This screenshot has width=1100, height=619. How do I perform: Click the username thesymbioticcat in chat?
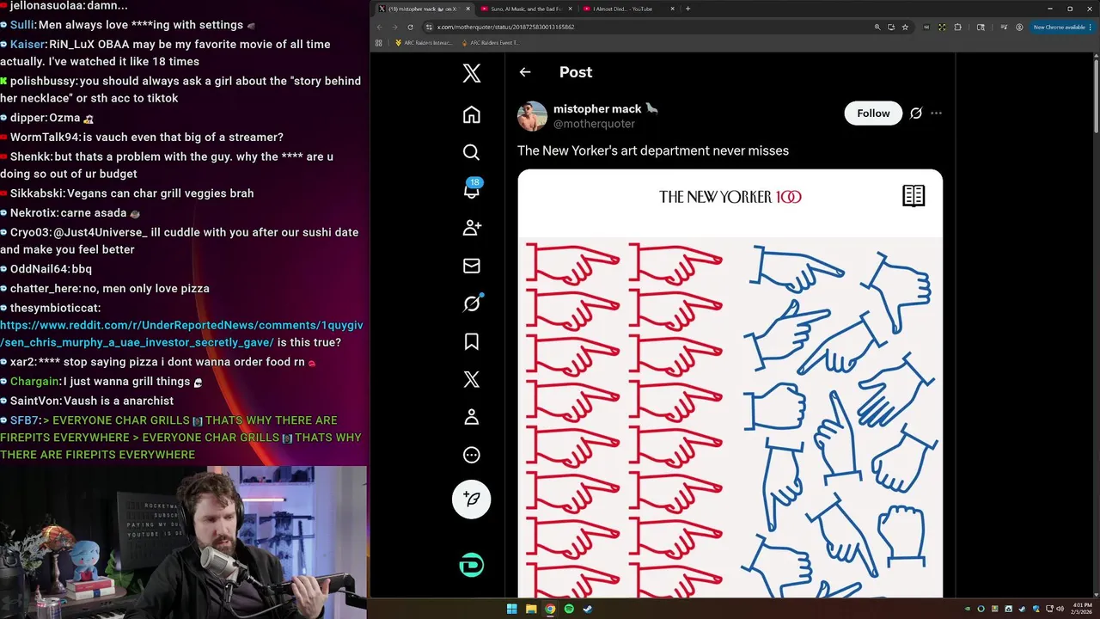(55, 308)
